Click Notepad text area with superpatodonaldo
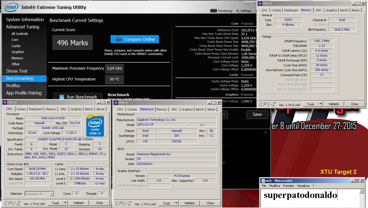 coord(310,198)
